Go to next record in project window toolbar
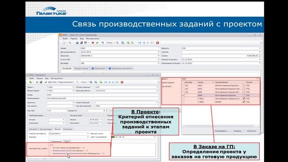288x162 pixels. point(113,82)
